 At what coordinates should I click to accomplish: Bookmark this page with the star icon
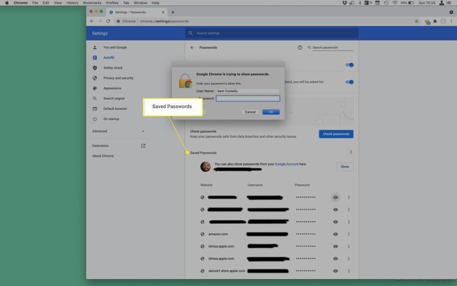click(417, 21)
